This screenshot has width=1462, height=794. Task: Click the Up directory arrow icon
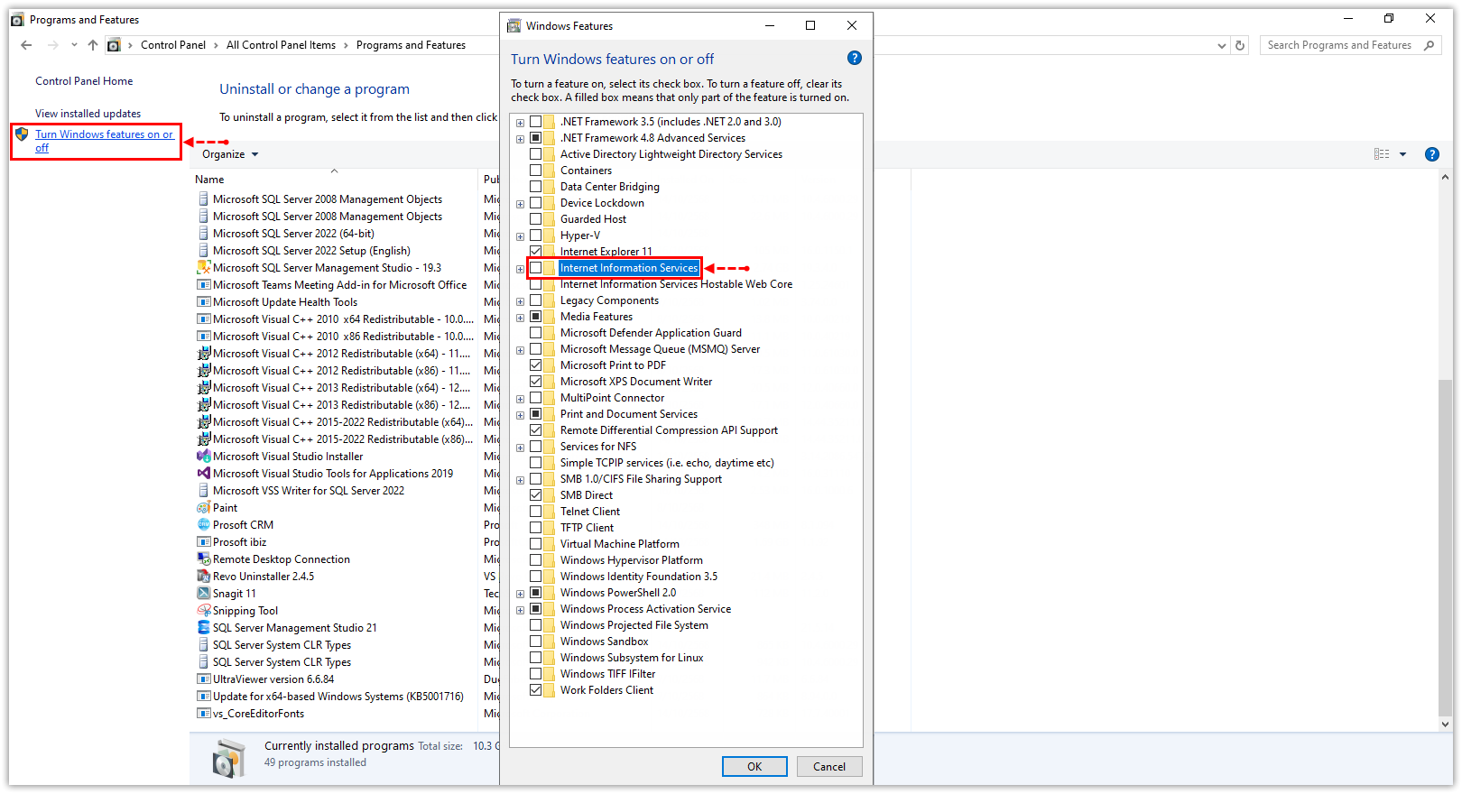[93, 45]
